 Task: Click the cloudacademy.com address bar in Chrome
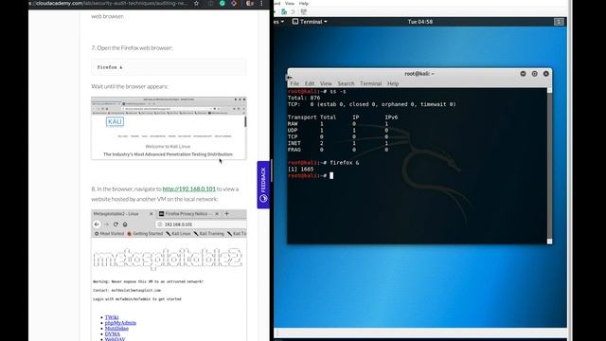click(110, 3)
